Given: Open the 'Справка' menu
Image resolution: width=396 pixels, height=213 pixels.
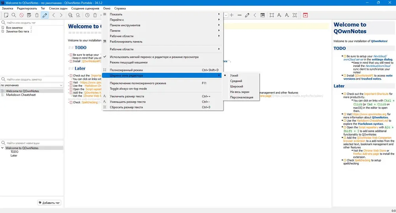Looking at the screenshot, I should (x=120, y=8).
